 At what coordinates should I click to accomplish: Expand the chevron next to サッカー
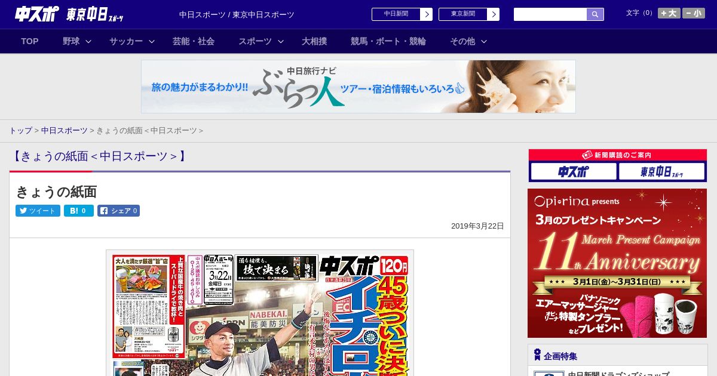pos(152,41)
